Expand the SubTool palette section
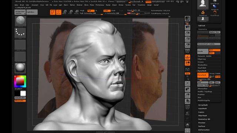Image resolution: width=237 pixels, height=133 pixels. coord(201,25)
